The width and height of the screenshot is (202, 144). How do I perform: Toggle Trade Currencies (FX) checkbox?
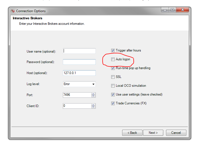(x=113, y=103)
